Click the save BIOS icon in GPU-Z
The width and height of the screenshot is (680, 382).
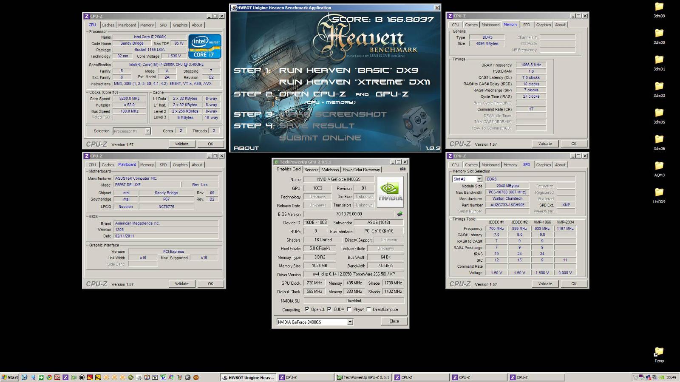(x=399, y=214)
